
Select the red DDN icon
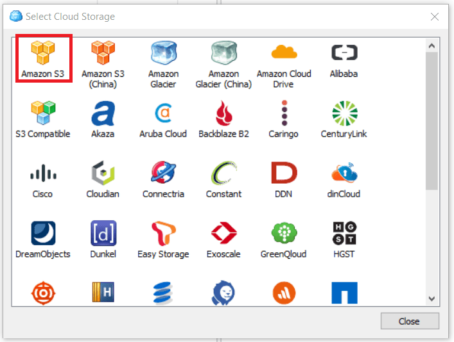[x=284, y=173]
